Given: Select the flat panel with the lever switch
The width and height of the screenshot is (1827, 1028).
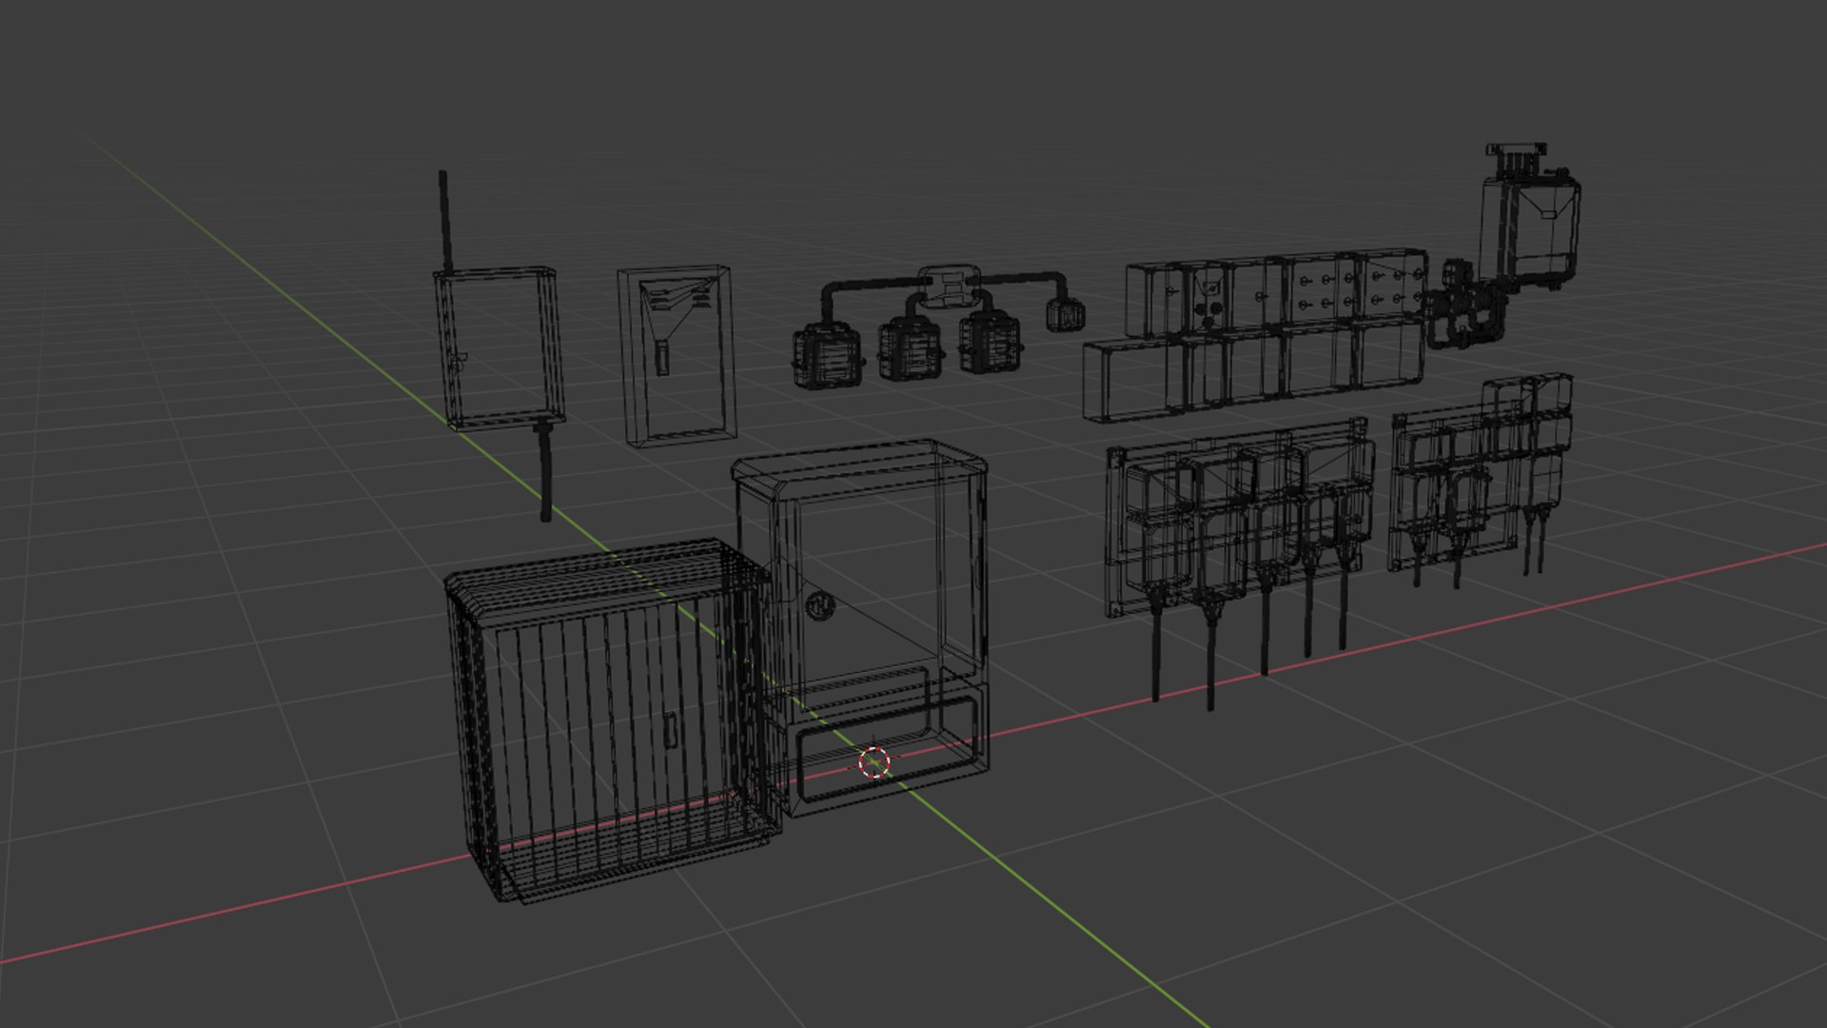Looking at the screenshot, I should (x=677, y=354).
